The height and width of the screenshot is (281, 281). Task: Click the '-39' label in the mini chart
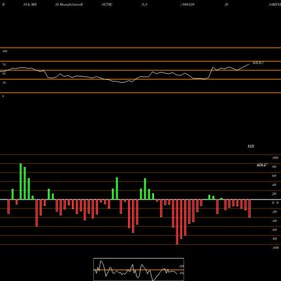(x=182, y=266)
